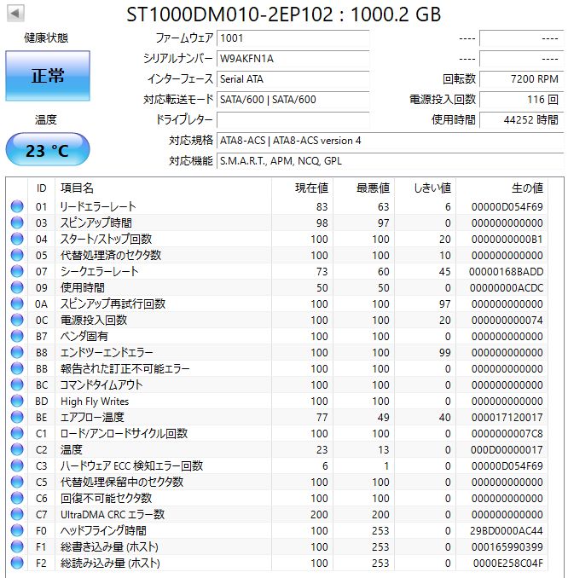The image size is (568, 578).
Task: Click the status orb beside シークエラーレート
Action: (x=16, y=271)
